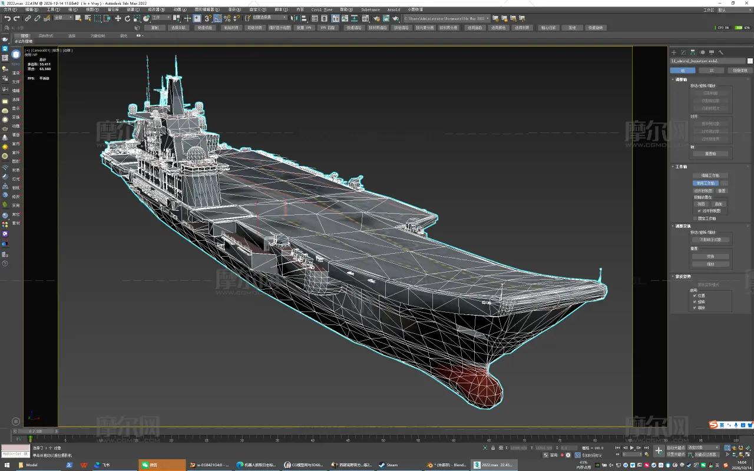This screenshot has width=754, height=471.
Task: Click the object color swatch
Action: coord(750,61)
